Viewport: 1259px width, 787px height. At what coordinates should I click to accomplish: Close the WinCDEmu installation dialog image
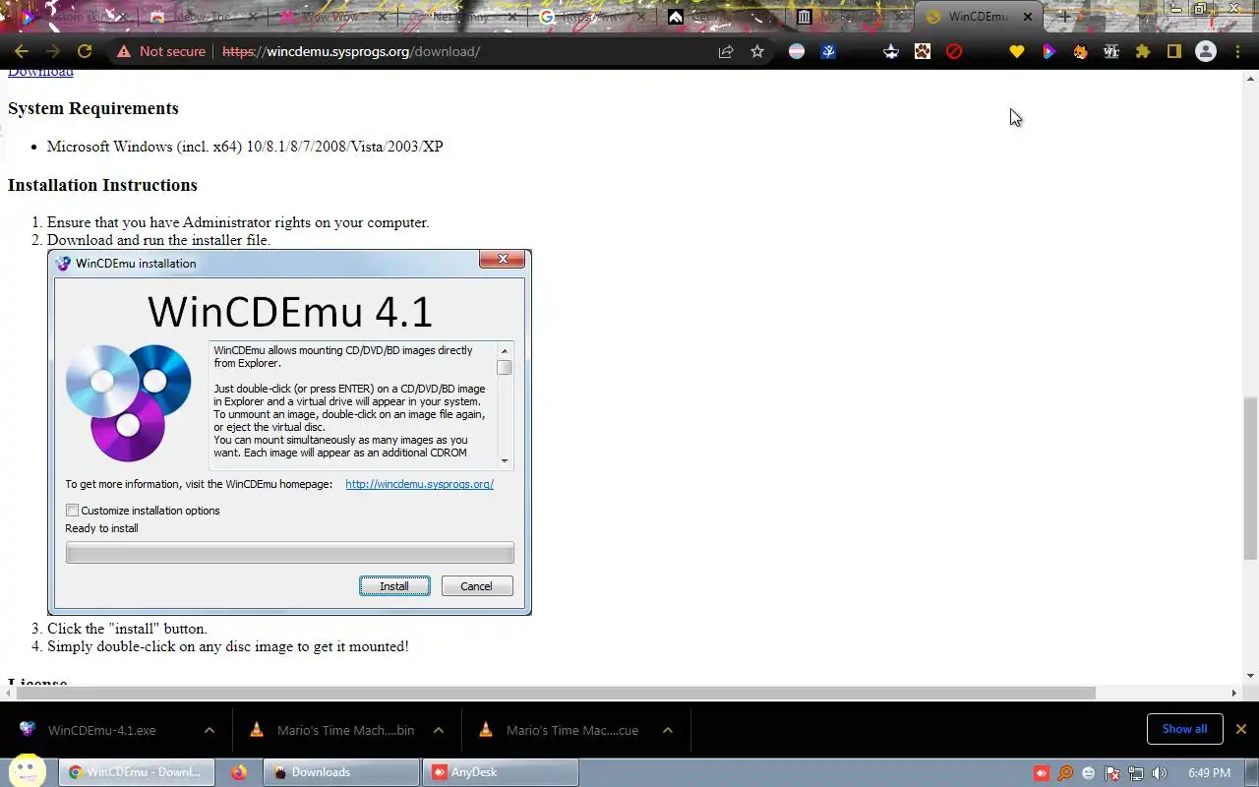502,259
